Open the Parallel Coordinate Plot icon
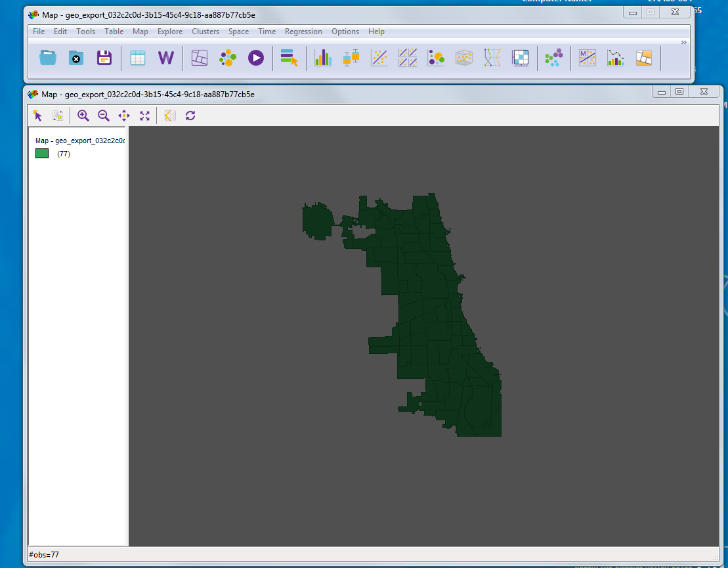 (492, 58)
